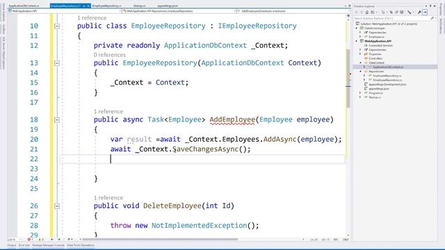Open Package Manager Console tab
The height and width of the screenshot is (250, 445).
(x=48, y=245)
